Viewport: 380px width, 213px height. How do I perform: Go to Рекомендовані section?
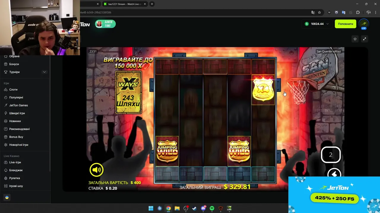[x=19, y=129]
